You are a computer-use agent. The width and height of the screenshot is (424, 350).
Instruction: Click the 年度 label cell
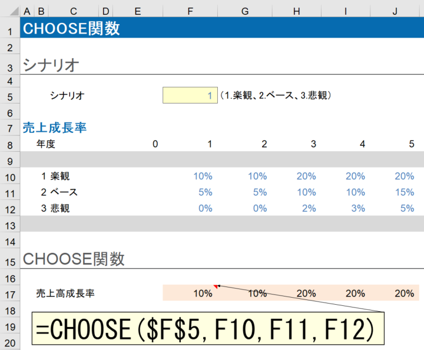(45, 144)
